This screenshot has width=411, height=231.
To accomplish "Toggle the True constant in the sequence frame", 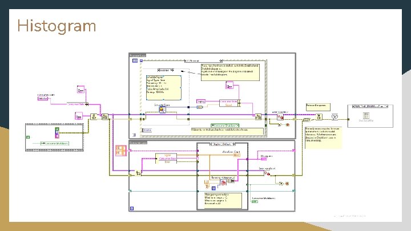I will pyautogui.click(x=28, y=137).
